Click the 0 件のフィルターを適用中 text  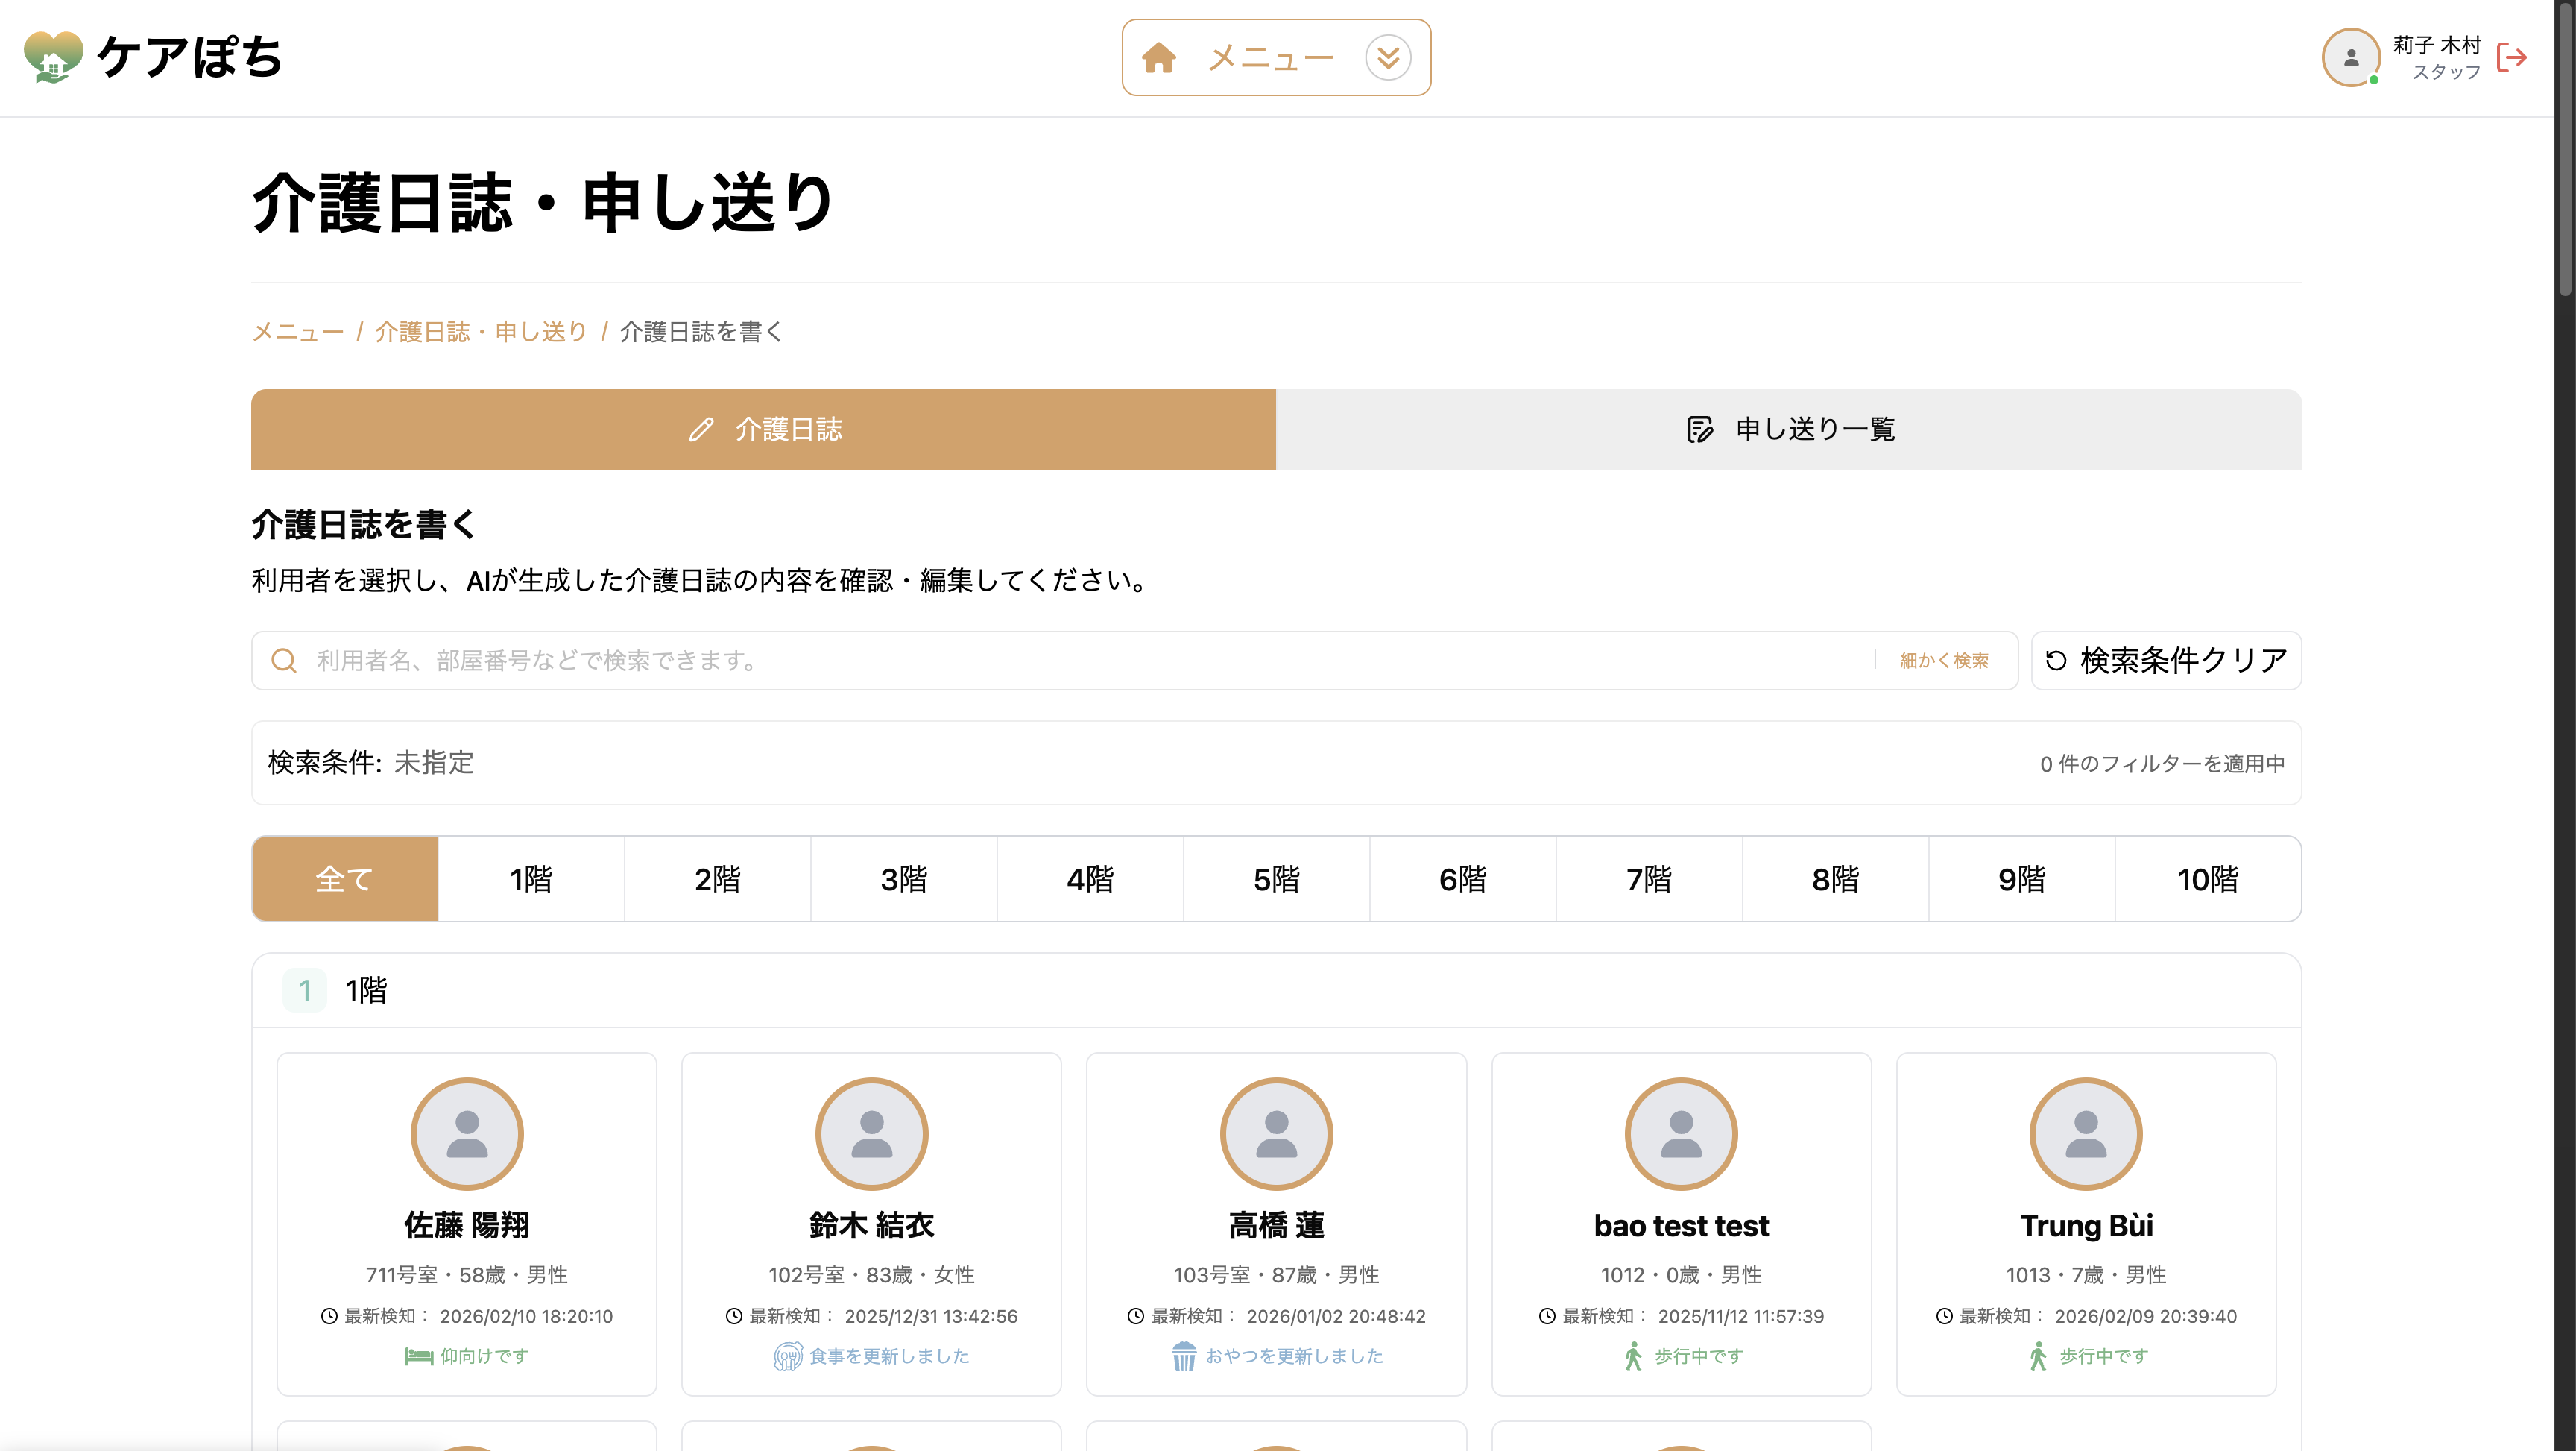(x=2162, y=764)
